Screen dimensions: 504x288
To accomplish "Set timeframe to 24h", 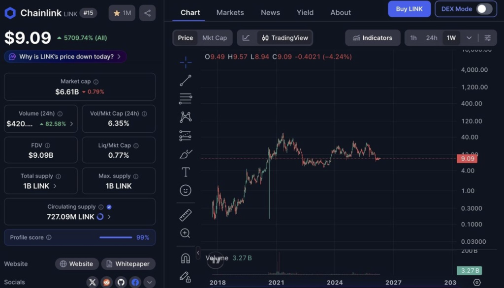I will click(x=431, y=38).
